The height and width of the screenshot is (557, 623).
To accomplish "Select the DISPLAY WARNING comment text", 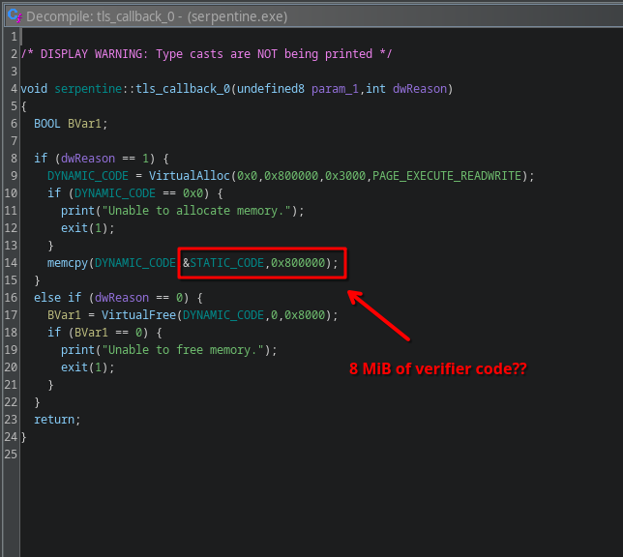I will point(206,54).
